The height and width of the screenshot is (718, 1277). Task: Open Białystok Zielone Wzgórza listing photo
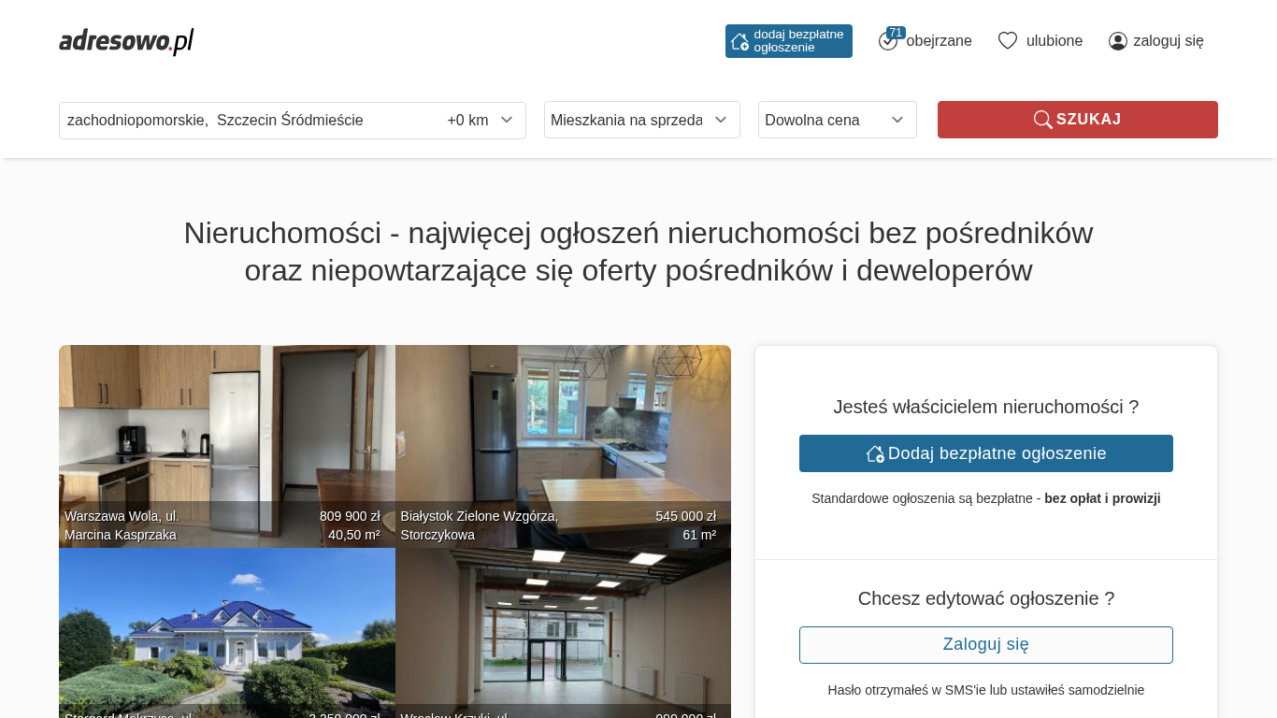563,446
